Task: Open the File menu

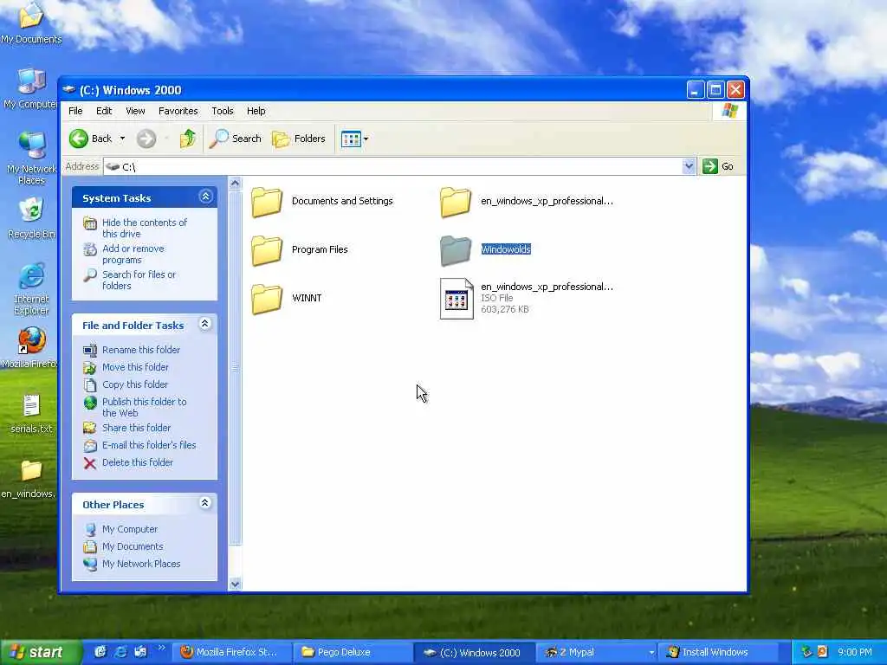Action: 75,111
